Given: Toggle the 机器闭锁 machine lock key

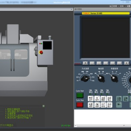Looking at the screenshot, I should point(91,105).
